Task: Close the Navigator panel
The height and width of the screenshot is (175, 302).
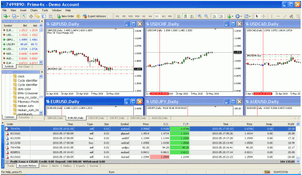Action: click(x=42, y=72)
